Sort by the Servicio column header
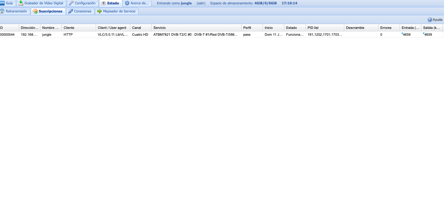Viewport: 444px width, 215px height. [x=196, y=28]
